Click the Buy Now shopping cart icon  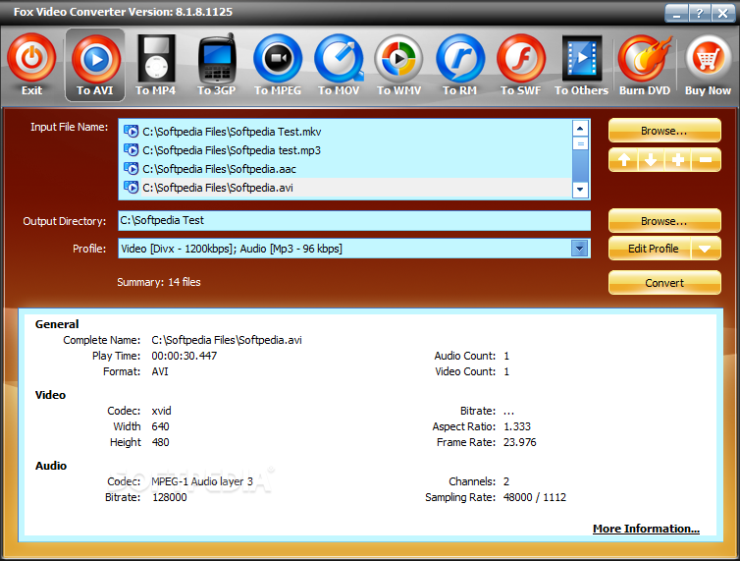pos(708,59)
